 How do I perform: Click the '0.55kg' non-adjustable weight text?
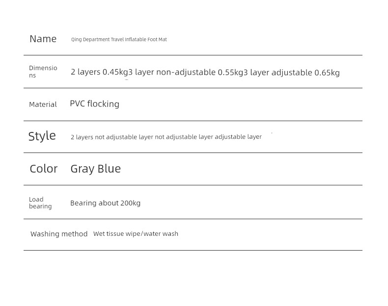(x=231, y=73)
